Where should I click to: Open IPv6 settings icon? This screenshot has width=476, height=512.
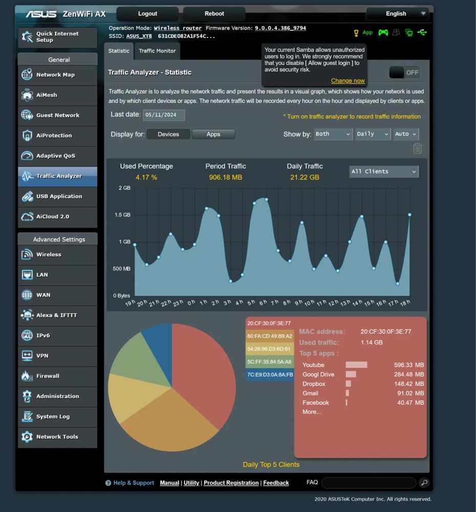(x=27, y=335)
